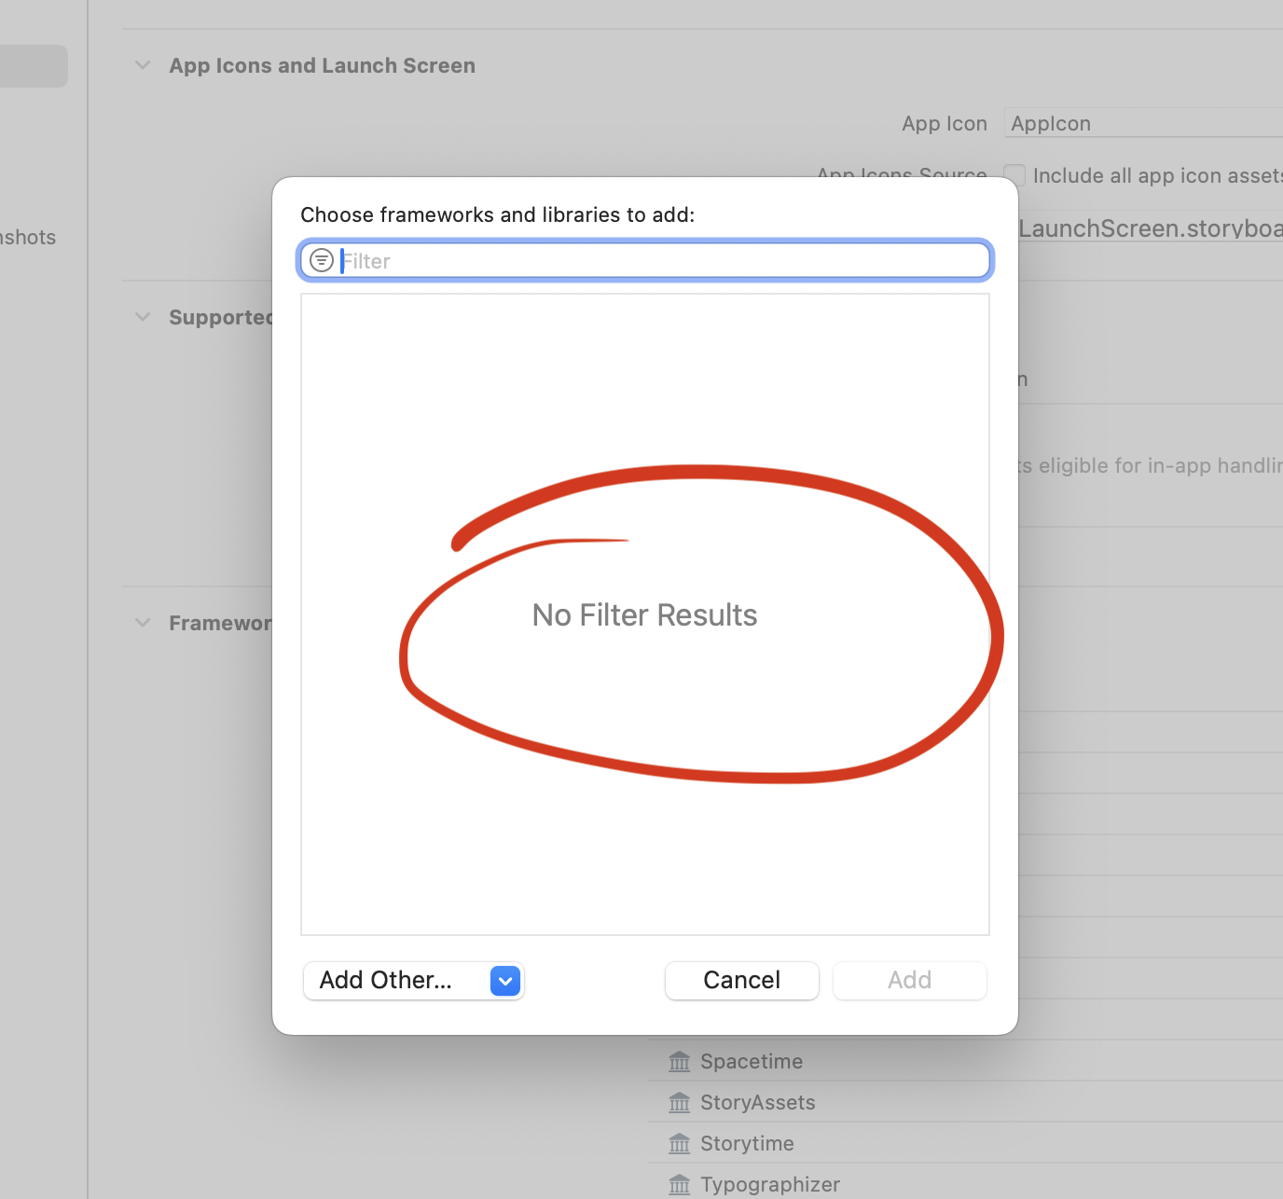Image resolution: width=1283 pixels, height=1199 pixels.
Task: Click the filter icon in the search field
Action: (x=322, y=260)
